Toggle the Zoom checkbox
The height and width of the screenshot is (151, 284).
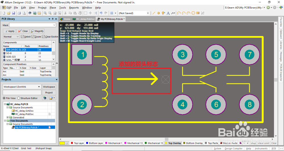tap(33, 37)
